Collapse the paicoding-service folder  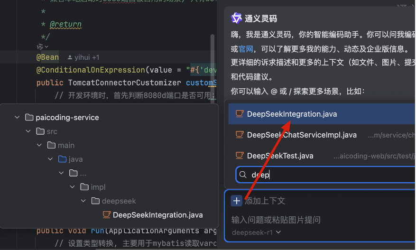(x=17, y=117)
